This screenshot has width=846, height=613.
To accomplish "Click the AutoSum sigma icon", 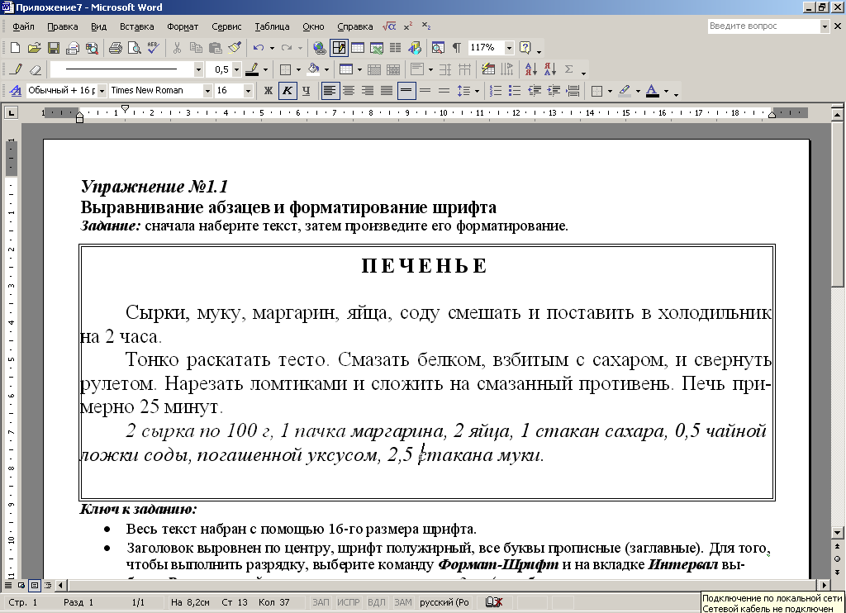I will click(x=568, y=69).
